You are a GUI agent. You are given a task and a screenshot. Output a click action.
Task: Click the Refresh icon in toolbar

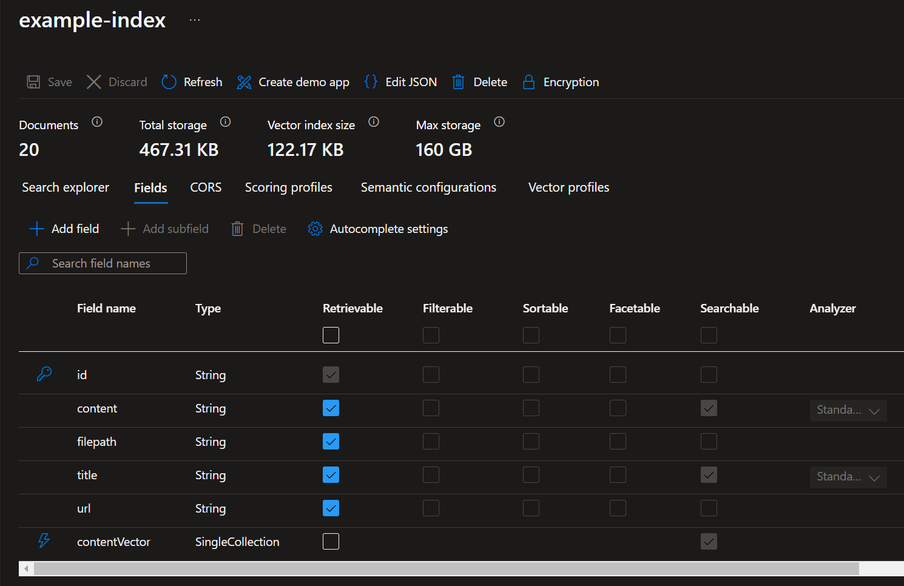pyautogui.click(x=169, y=82)
